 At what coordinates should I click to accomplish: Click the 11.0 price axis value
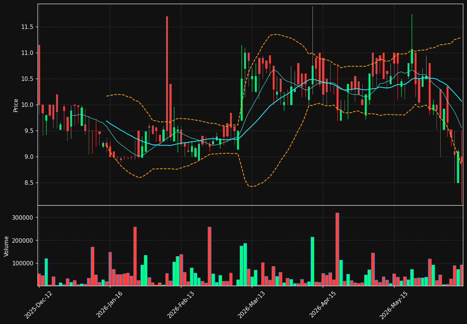tap(27, 53)
